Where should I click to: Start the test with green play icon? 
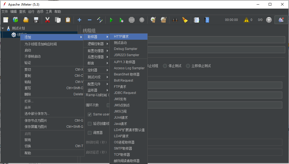coord(111,20)
